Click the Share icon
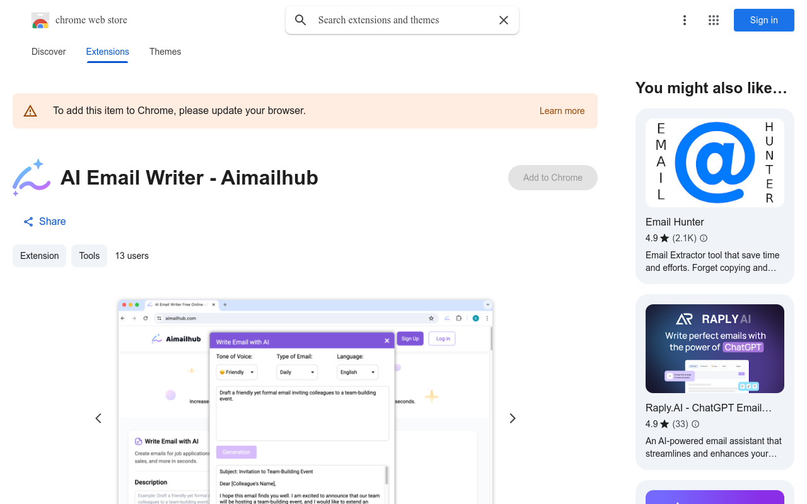Viewport: 807px width, 504px height. (x=28, y=222)
